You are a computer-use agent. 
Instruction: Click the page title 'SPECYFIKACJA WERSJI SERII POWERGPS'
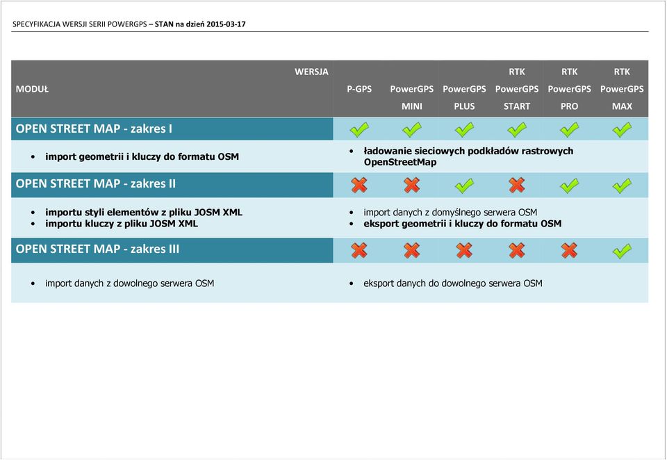tap(79, 24)
